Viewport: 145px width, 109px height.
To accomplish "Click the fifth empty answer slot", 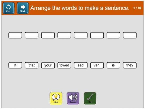I will (x=81, y=35).
